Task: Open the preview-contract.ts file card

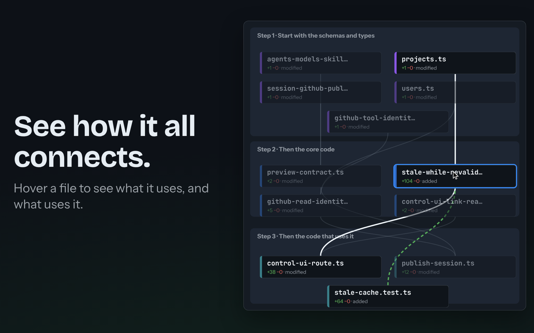Action: point(320,176)
